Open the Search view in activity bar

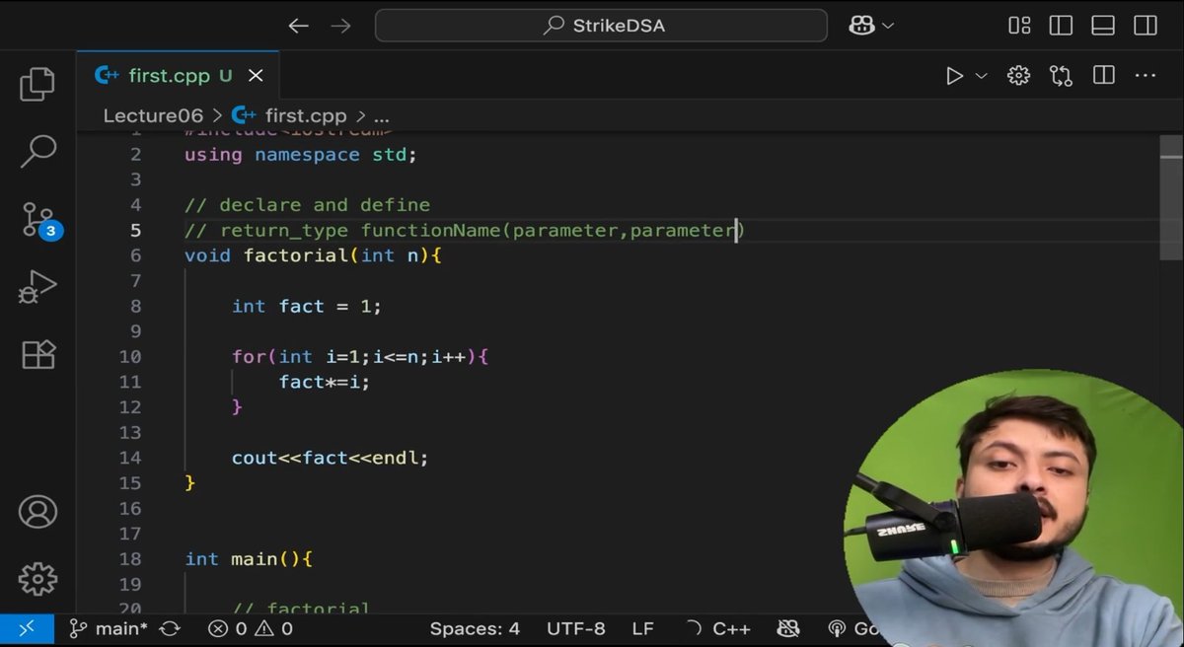click(x=37, y=152)
